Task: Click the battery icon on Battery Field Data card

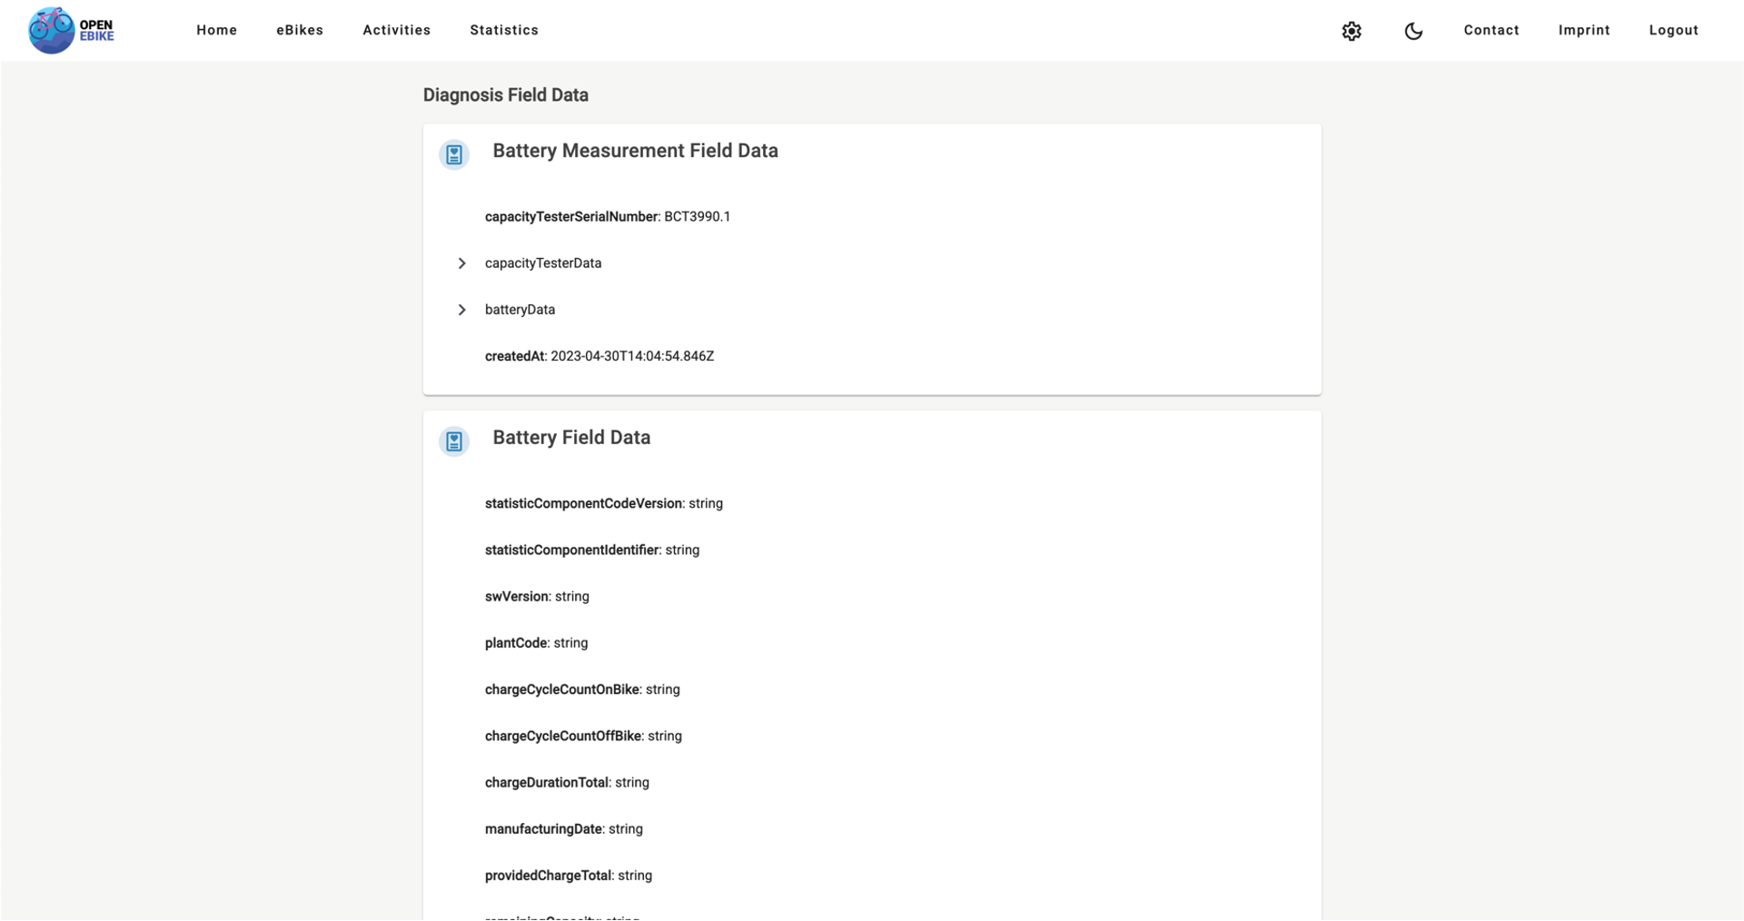Action: pyautogui.click(x=454, y=441)
